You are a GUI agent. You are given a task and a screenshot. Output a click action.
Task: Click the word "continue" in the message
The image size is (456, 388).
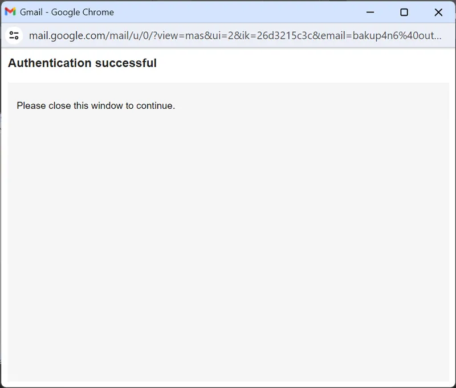(x=154, y=105)
